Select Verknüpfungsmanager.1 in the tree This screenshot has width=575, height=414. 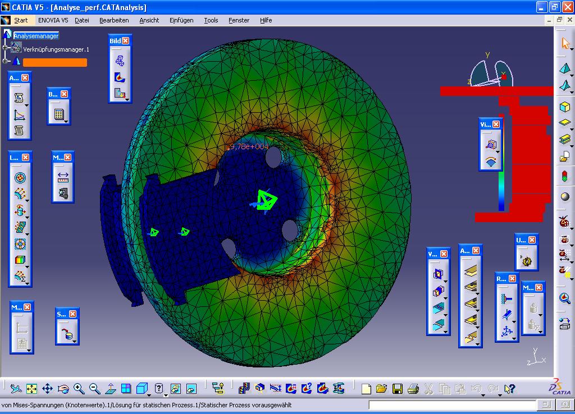coord(56,49)
